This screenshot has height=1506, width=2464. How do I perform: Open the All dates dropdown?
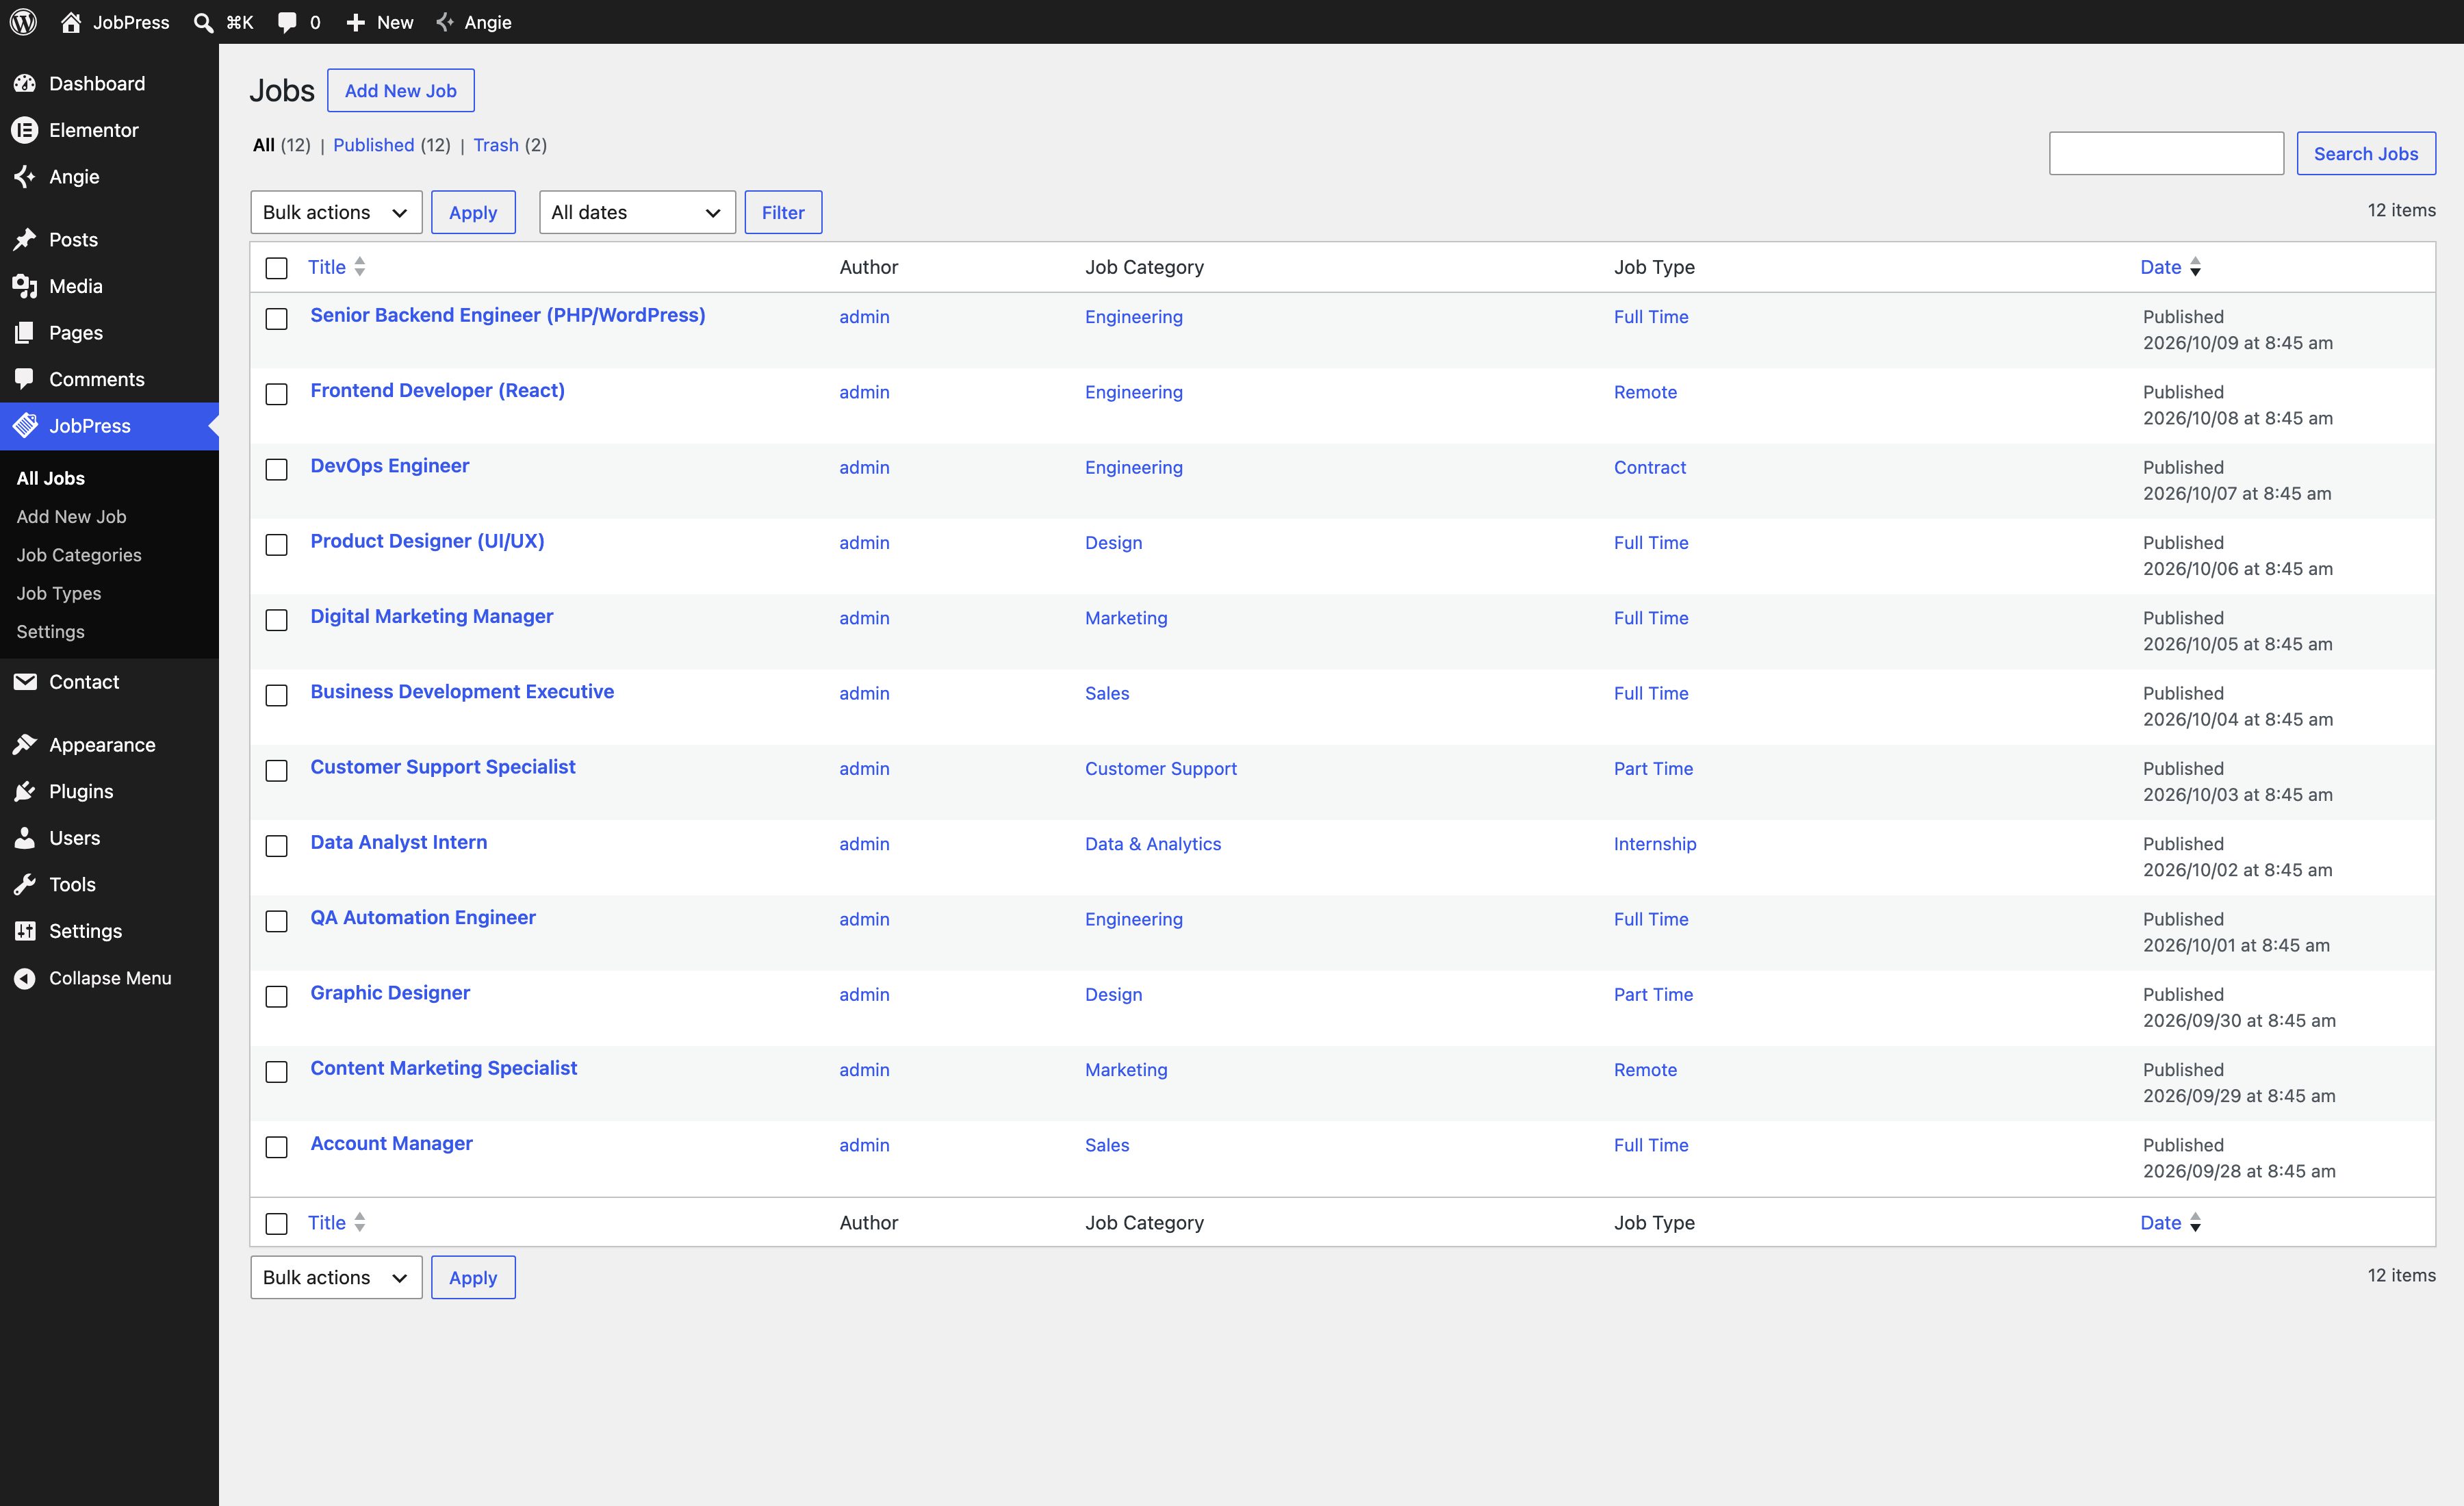(637, 212)
